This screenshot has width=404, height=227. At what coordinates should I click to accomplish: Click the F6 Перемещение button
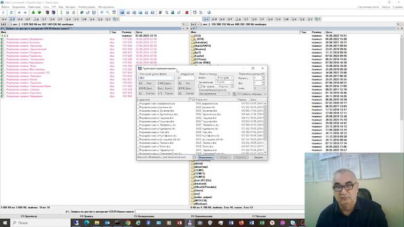tap(202, 216)
